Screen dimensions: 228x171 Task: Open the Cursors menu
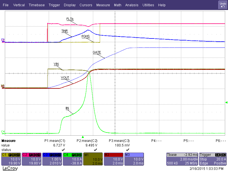[86, 5]
